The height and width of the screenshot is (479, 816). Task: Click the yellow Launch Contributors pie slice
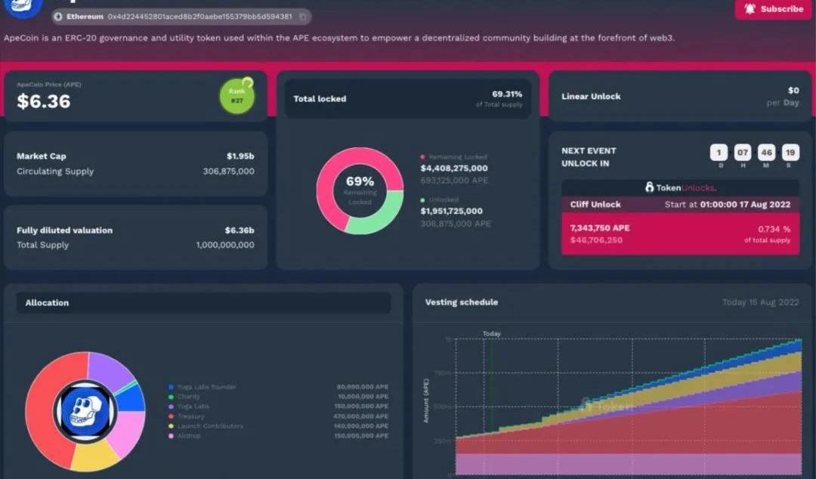pyautogui.click(x=95, y=456)
